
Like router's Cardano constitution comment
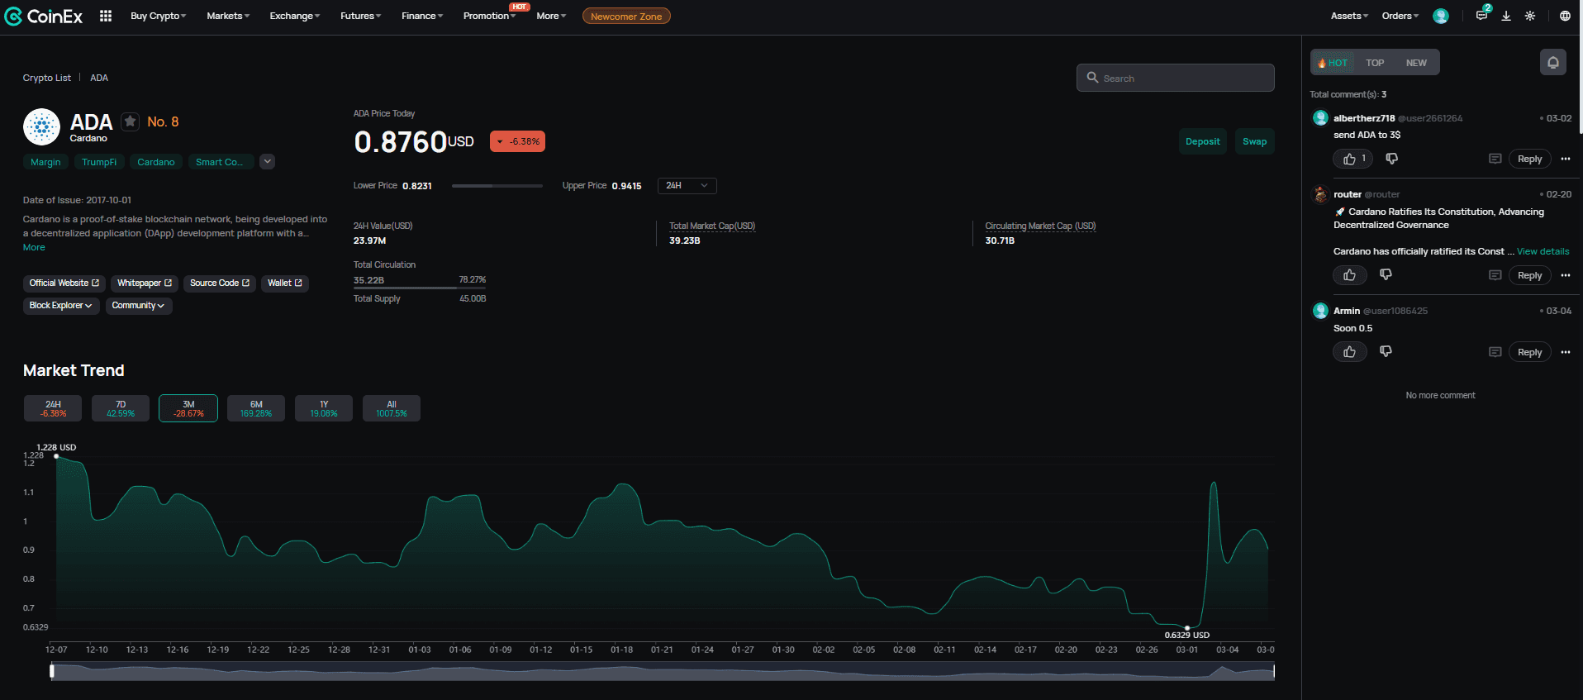pos(1350,275)
